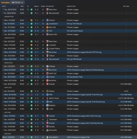Click the 4-4-2 formation on Wolves row
Viewport: 137px width, 139px height.
pyautogui.click(x=126, y=91)
